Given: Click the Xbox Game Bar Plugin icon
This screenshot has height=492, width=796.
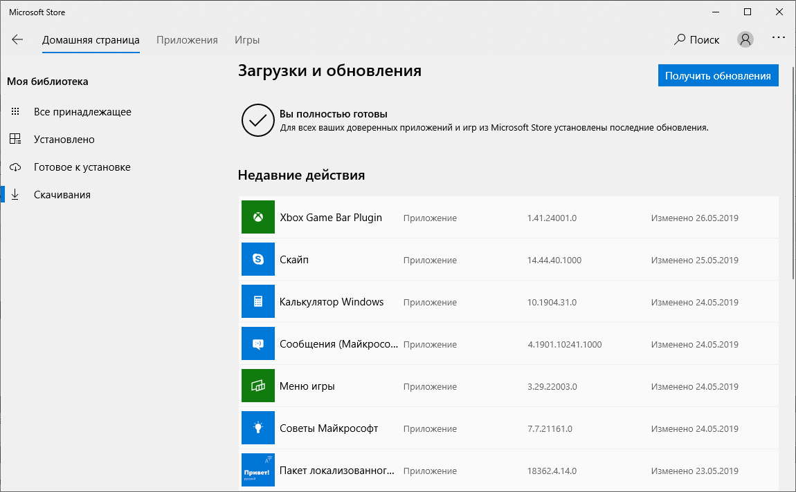Looking at the screenshot, I should 258,217.
